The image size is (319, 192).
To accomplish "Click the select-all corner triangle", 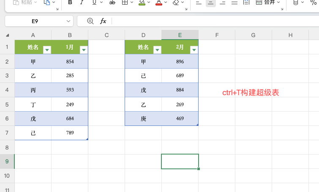I will click(8, 35).
